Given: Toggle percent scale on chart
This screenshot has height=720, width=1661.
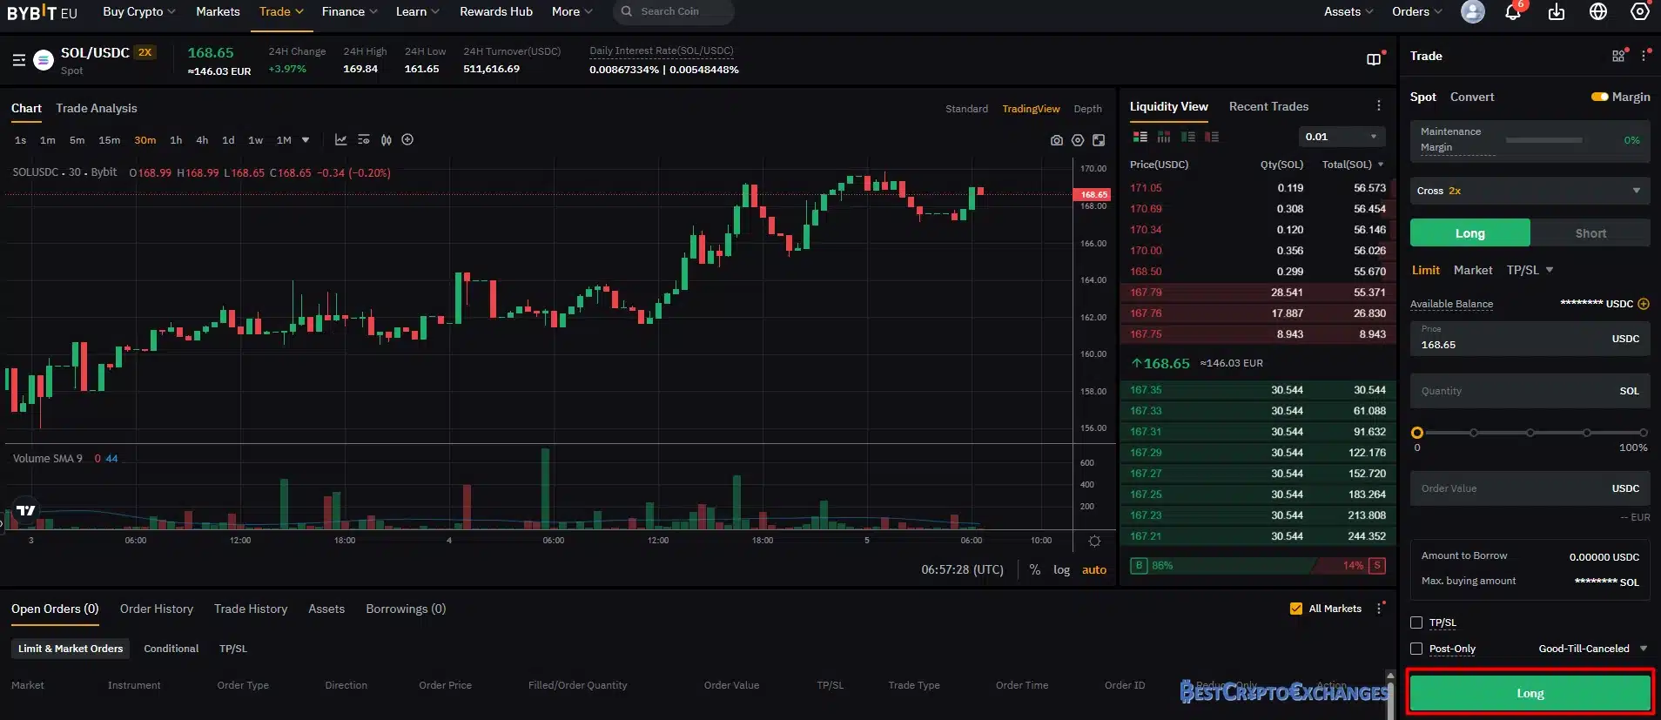Looking at the screenshot, I should [x=1035, y=569].
